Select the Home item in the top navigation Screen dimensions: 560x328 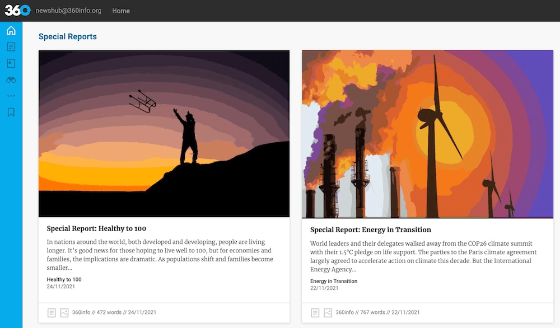click(x=121, y=11)
